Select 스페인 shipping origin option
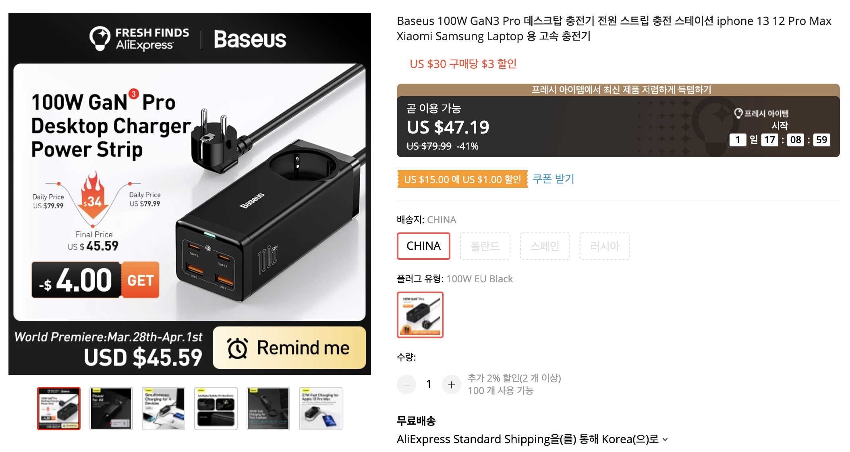 tap(545, 246)
